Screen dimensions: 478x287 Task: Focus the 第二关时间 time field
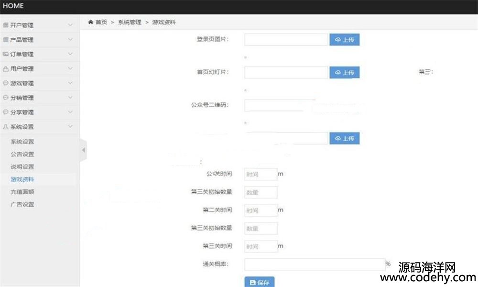(261, 210)
